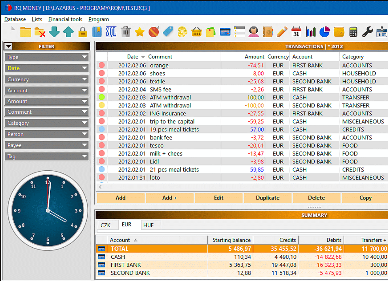Viewport: 388px width, 281px height.
Task: Open the currency coins tool
Action: [182, 32]
